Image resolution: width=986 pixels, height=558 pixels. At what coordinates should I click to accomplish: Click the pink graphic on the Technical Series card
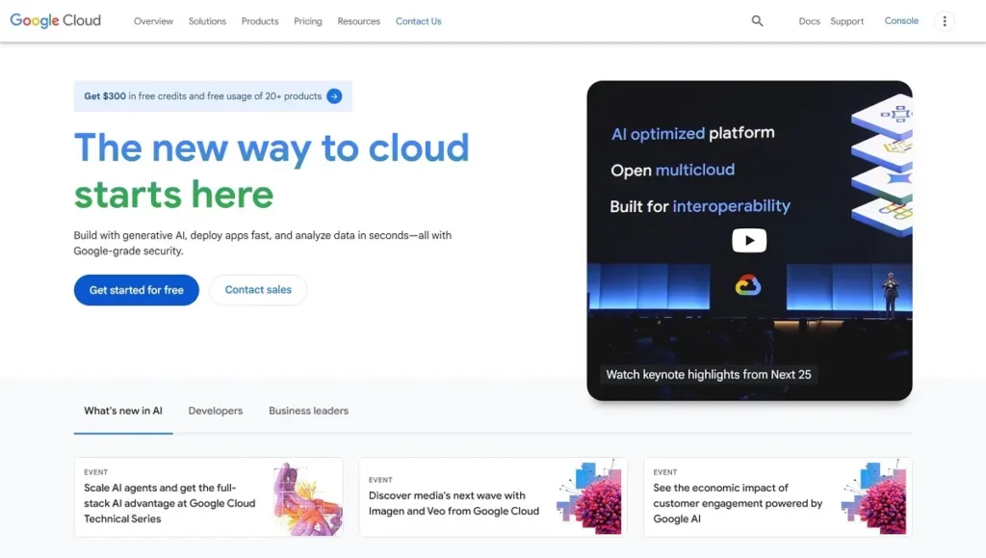coord(305,496)
